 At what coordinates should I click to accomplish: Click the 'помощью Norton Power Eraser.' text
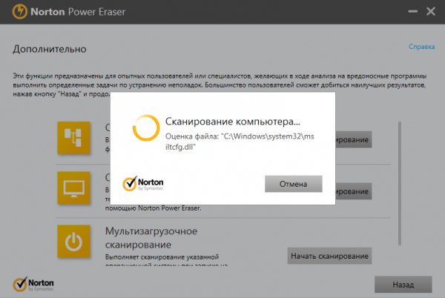153,208
